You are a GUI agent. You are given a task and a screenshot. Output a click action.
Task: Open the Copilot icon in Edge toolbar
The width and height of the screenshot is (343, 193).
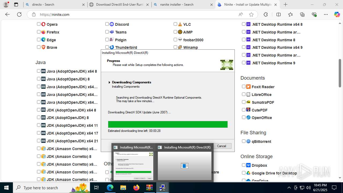tap(337, 14)
